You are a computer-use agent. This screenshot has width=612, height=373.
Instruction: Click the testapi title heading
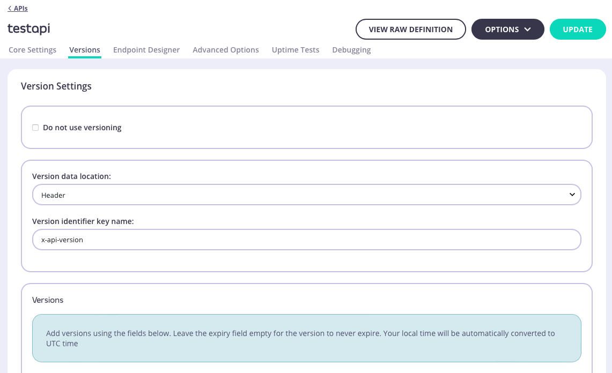click(x=28, y=29)
